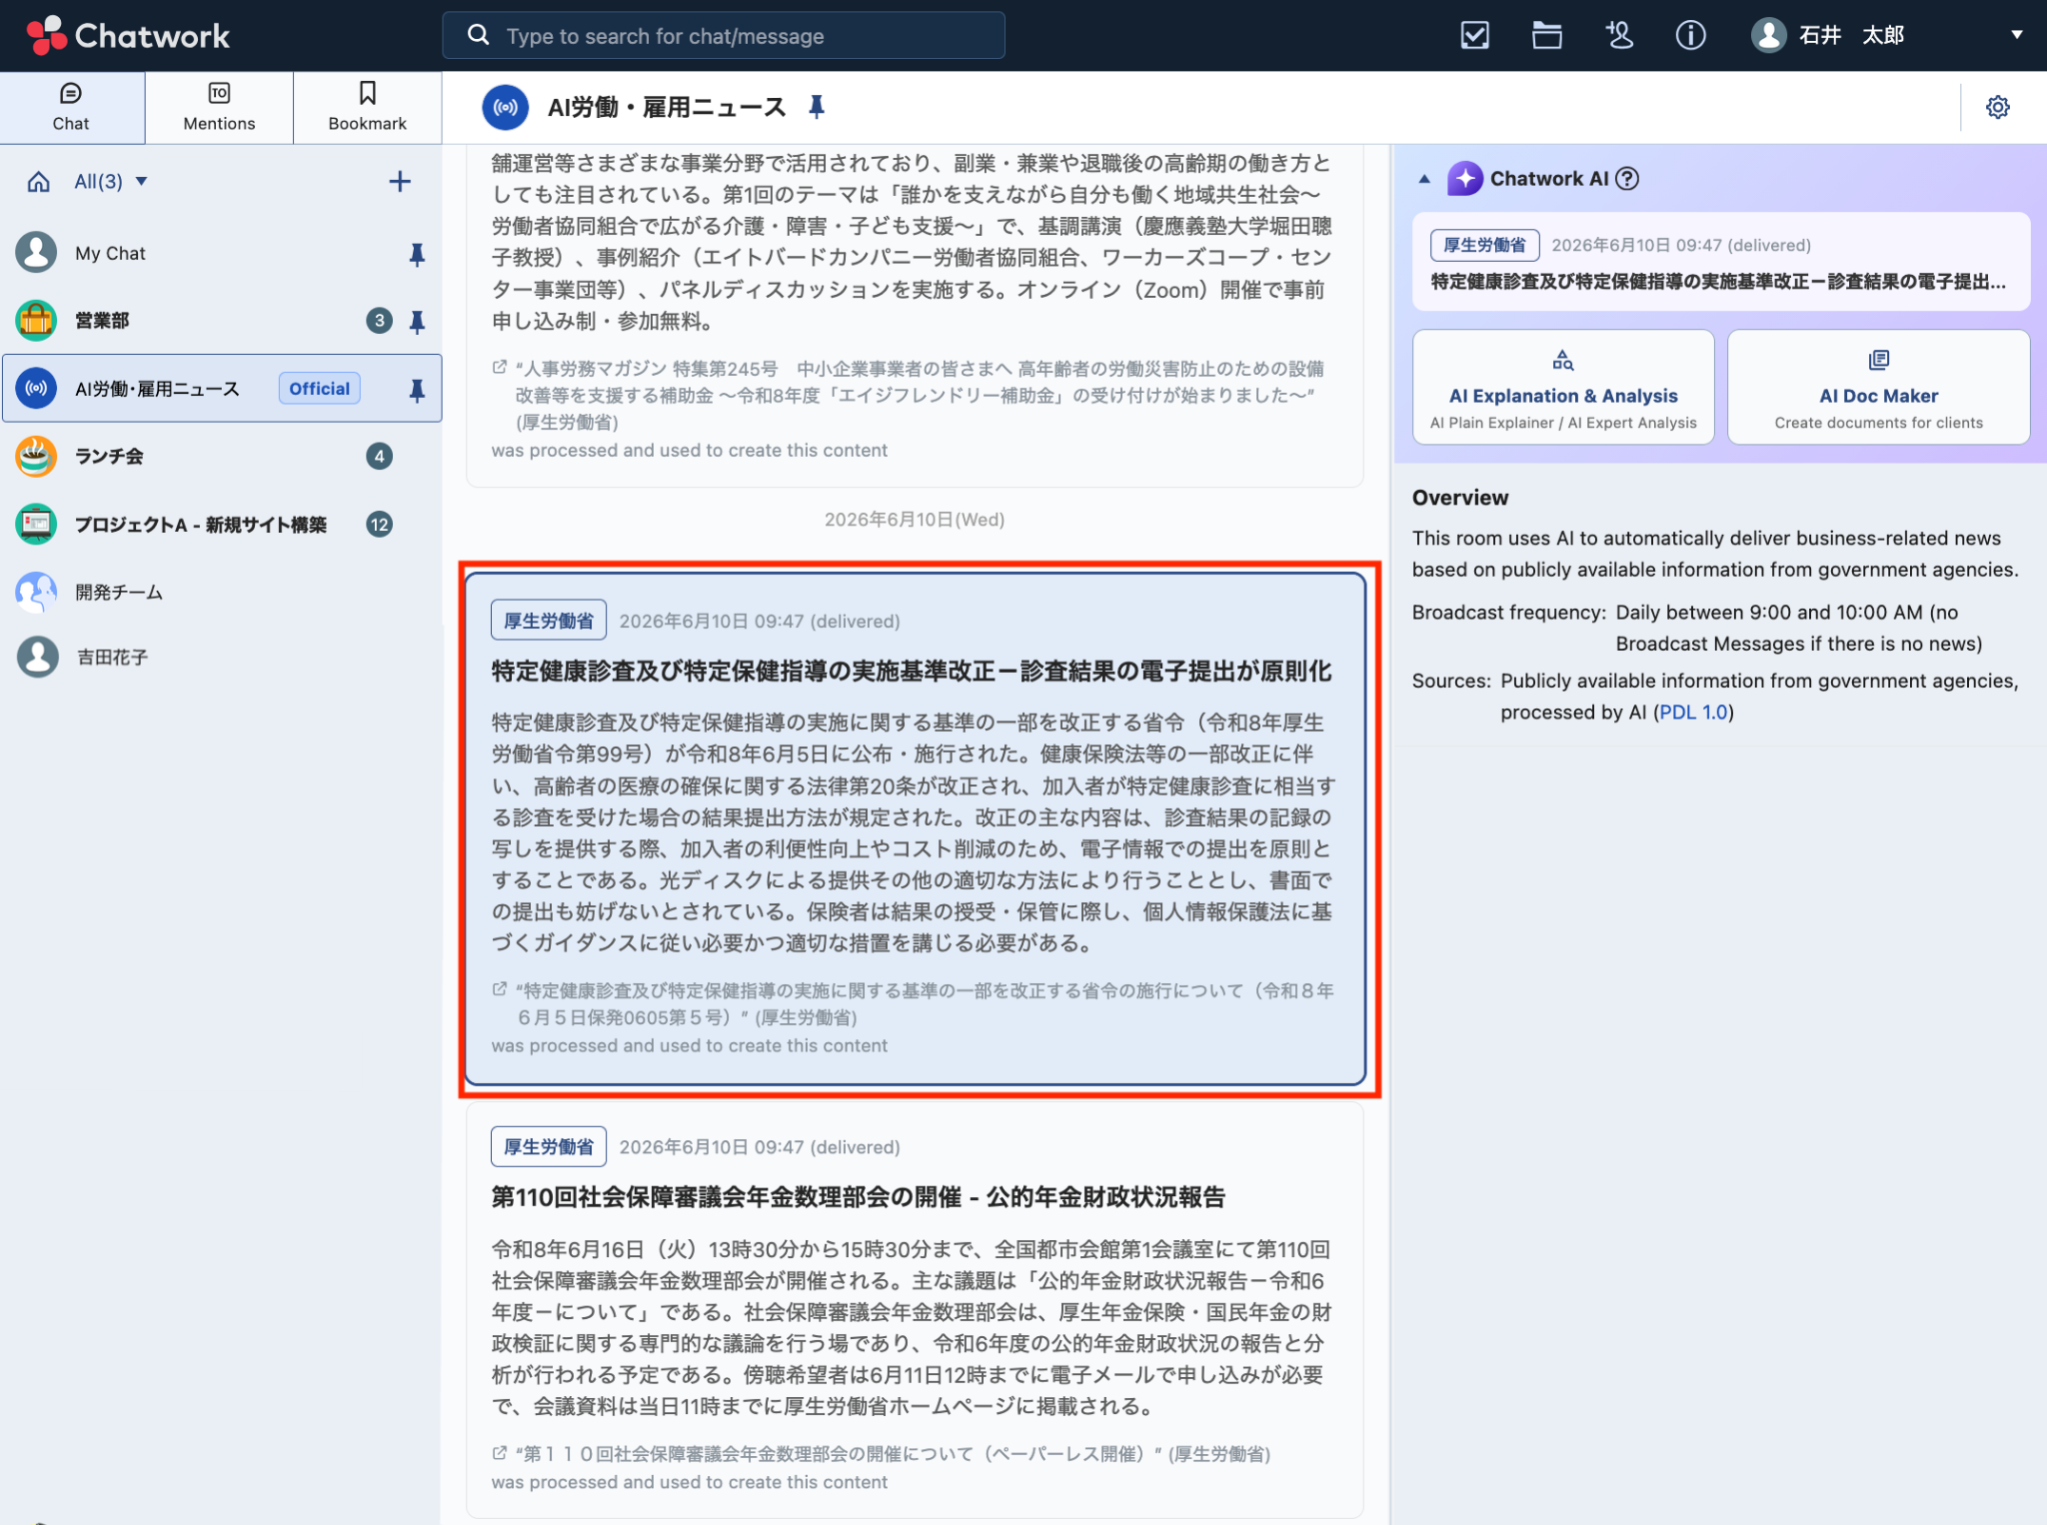
Task: Focus the chat/message search field
Action: click(724, 36)
